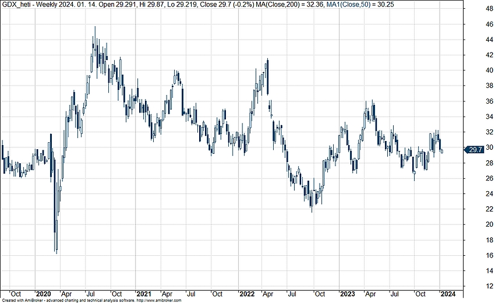
Task: Click the 36 price axis label
Action: click(x=489, y=101)
